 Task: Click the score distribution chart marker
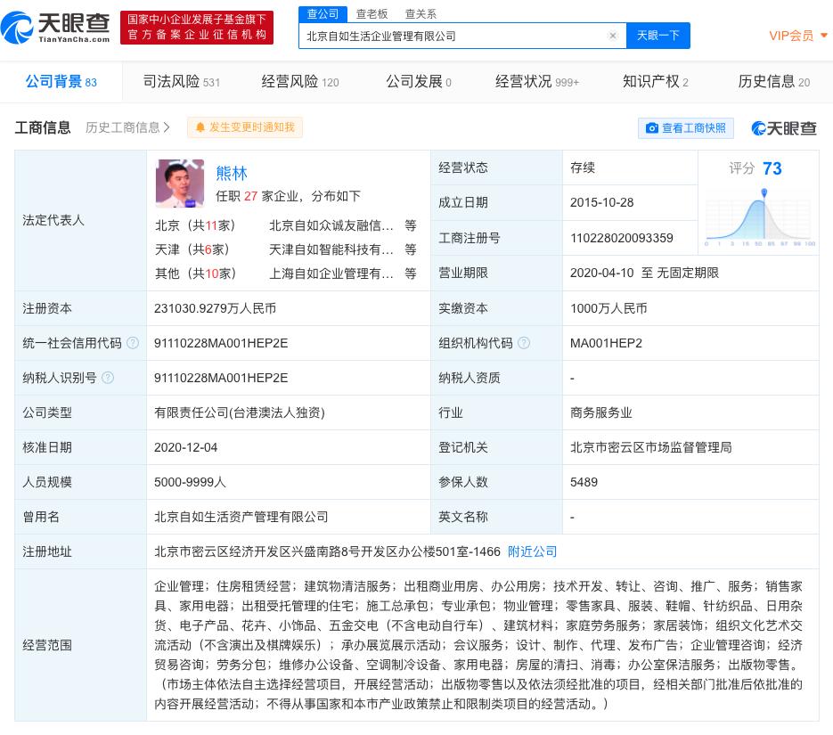tap(764, 193)
